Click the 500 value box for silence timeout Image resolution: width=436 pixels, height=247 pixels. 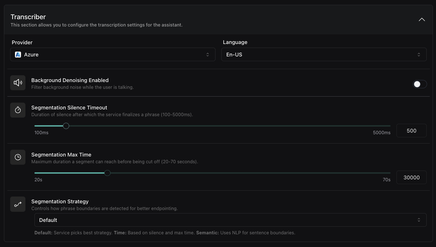(x=411, y=131)
